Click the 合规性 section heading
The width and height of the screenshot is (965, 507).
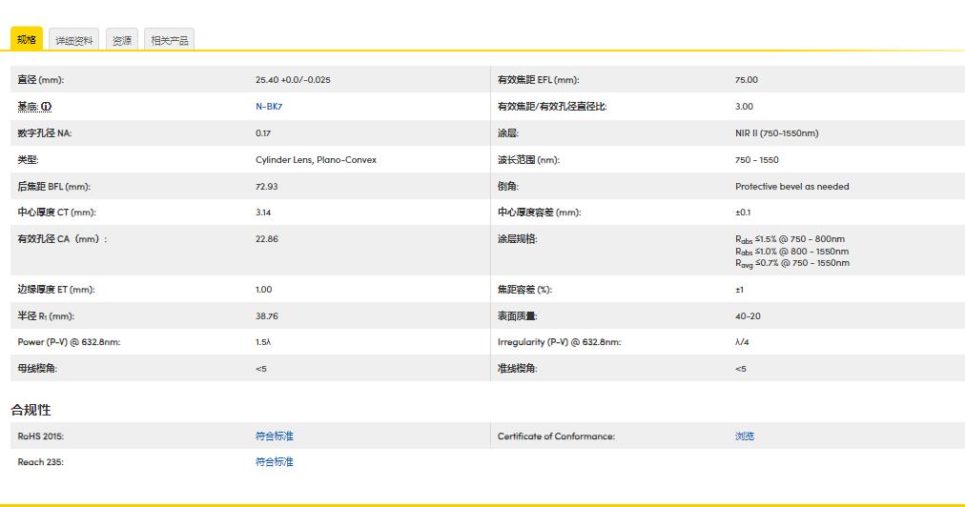[x=31, y=410]
